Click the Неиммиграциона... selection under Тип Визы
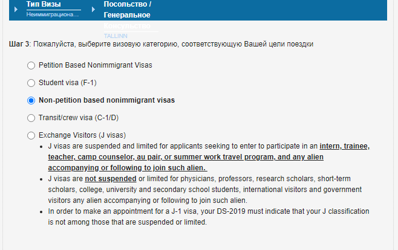The image size is (398, 250). tap(53, 14)
